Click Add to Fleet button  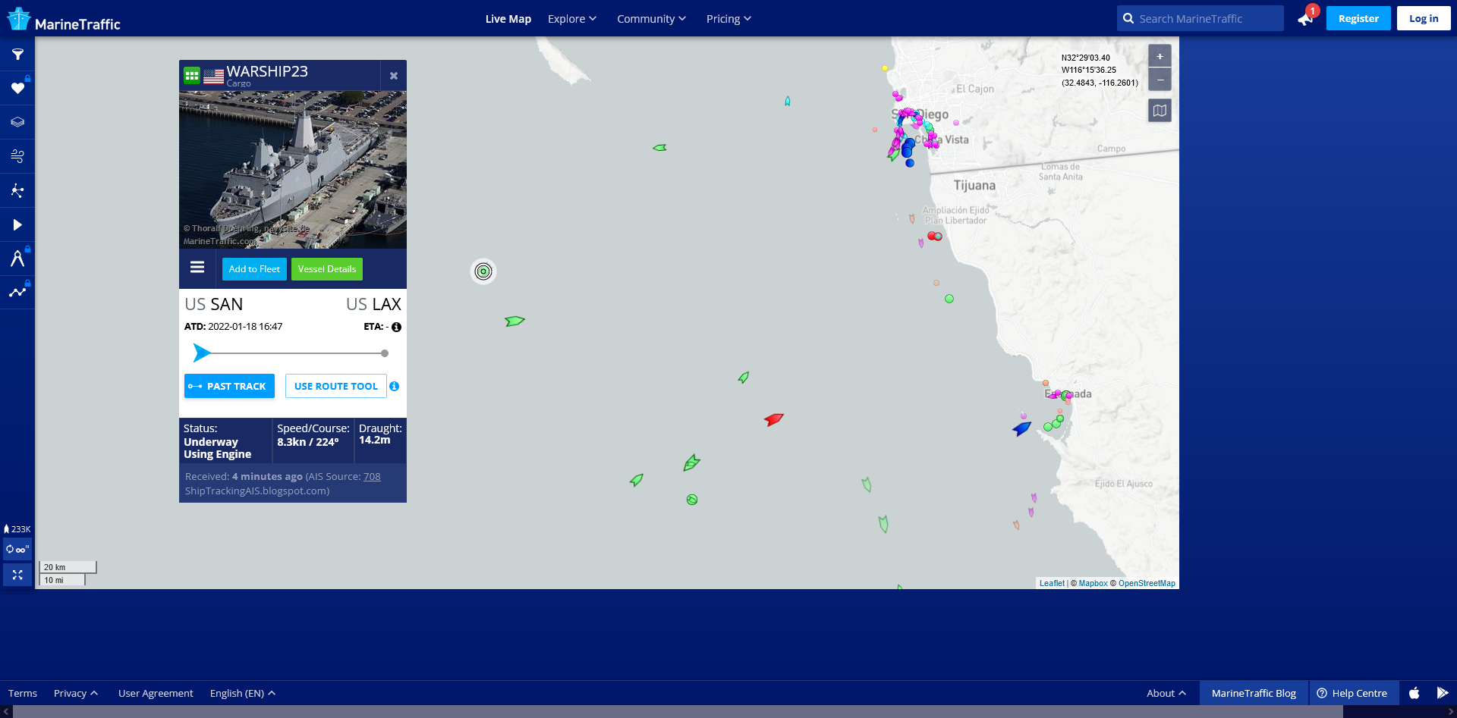tap(254, 269)
